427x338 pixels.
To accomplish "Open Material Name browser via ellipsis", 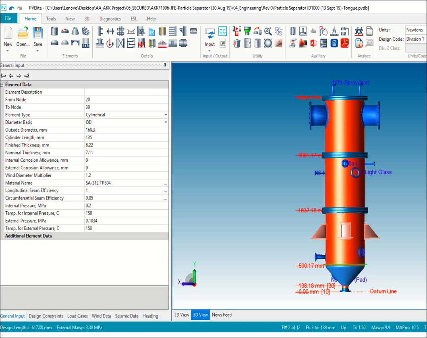I will [x=165, y=183].
